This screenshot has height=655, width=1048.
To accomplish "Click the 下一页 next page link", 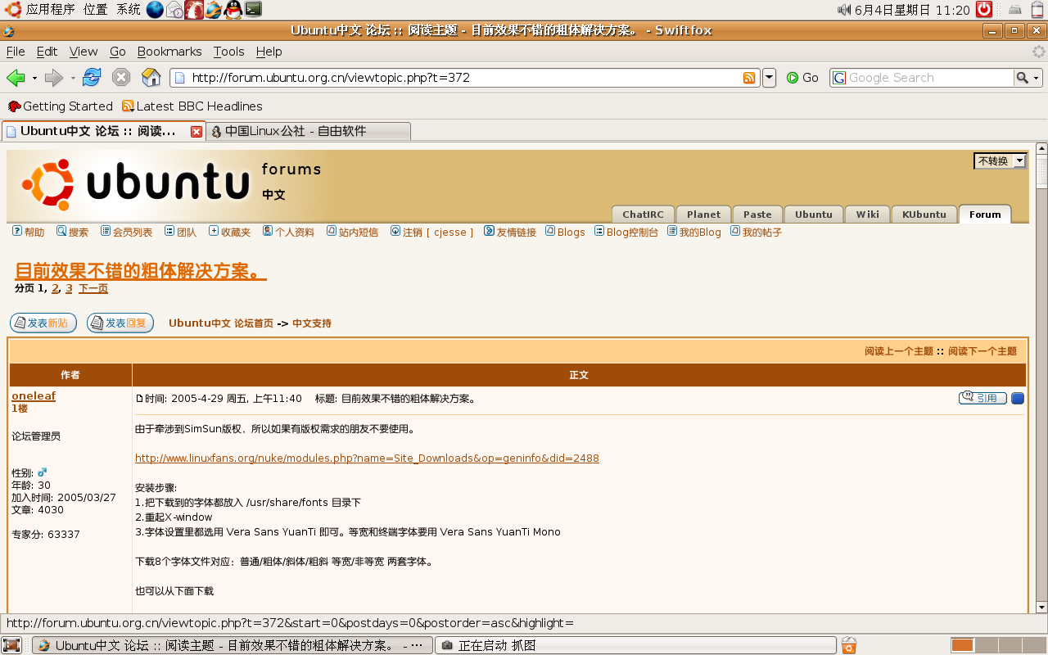I will (93, 288).
